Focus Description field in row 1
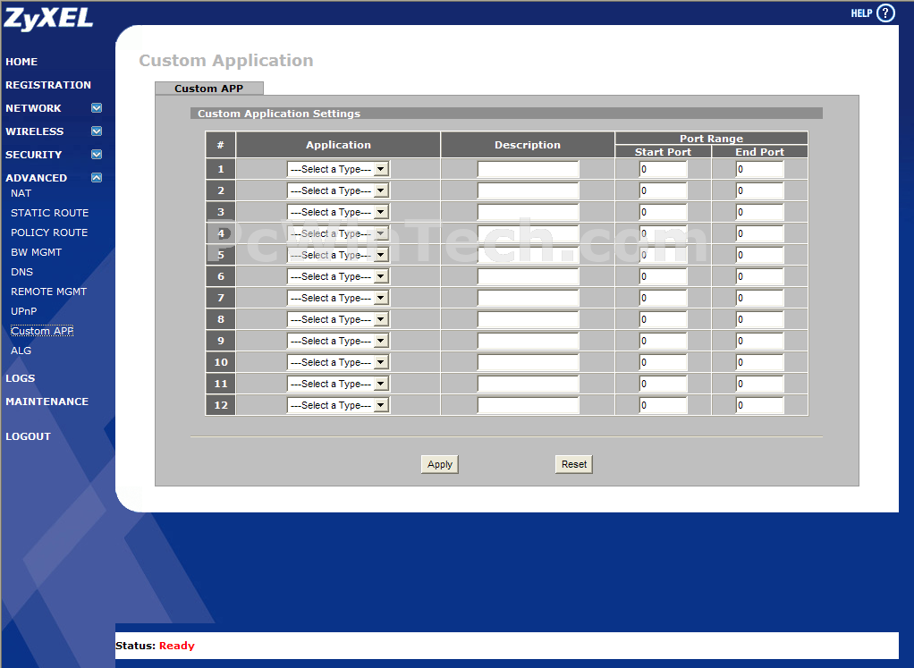914x668 pixels. click(x=529, y=169)
